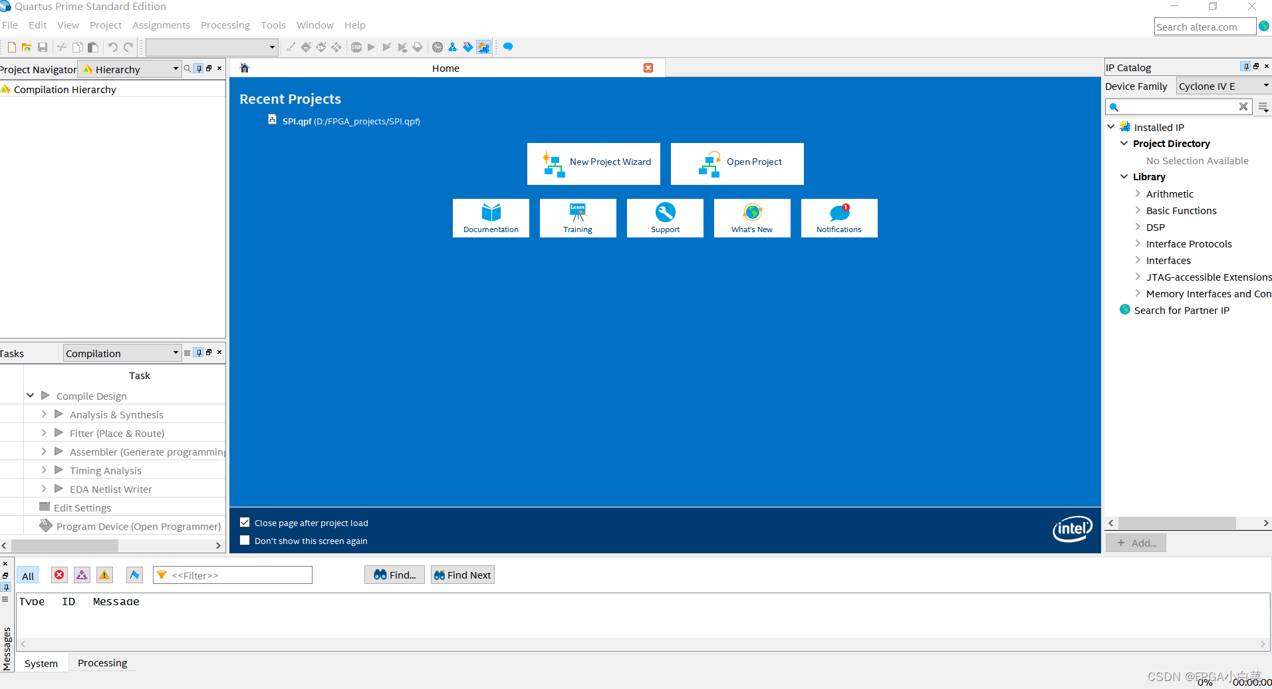The width and height of the screenshot is (1272, 689).
Task: Switch to the System messages tab
Action: pyautogui.click(x=41, y=664)
